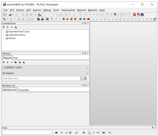Click the last orange folder icon in toolbar

click(x=155, y=19)
